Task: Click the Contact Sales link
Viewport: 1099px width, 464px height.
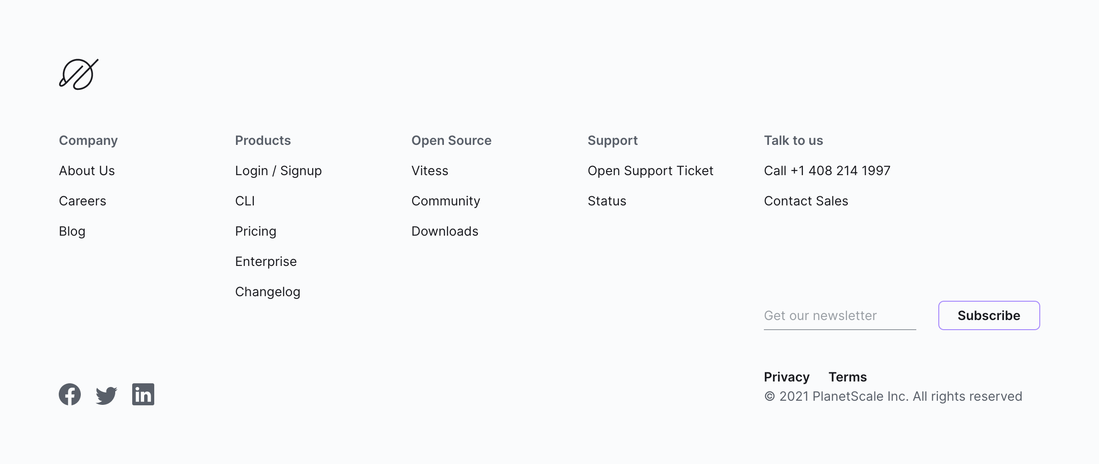Action: click(x=806, y=201)
